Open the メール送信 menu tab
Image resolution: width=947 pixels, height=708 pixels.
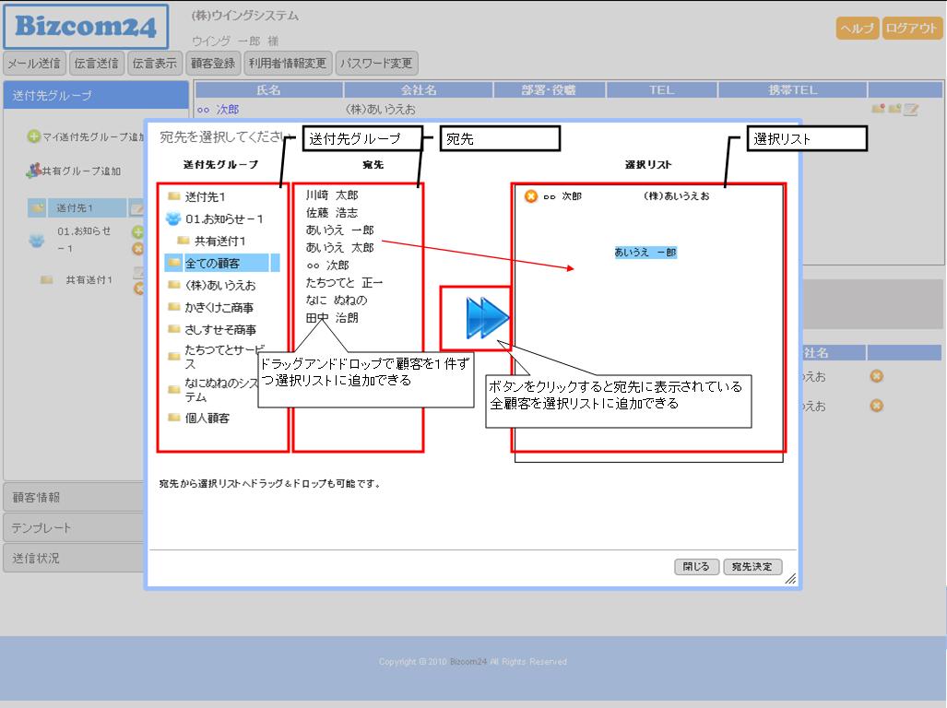(x=34, y=64)
